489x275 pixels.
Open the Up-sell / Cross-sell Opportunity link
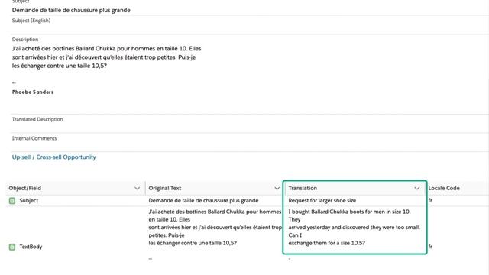(x=54, y=157)
